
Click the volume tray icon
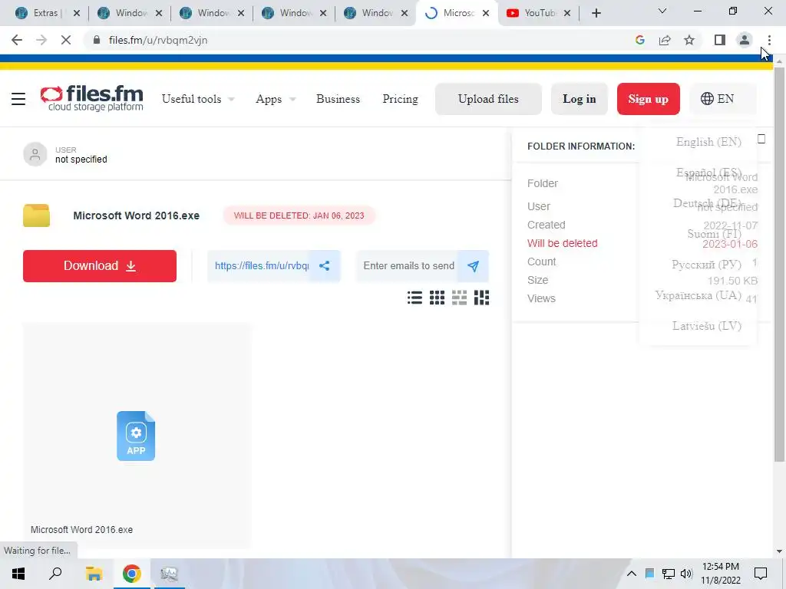pos(686,574)
